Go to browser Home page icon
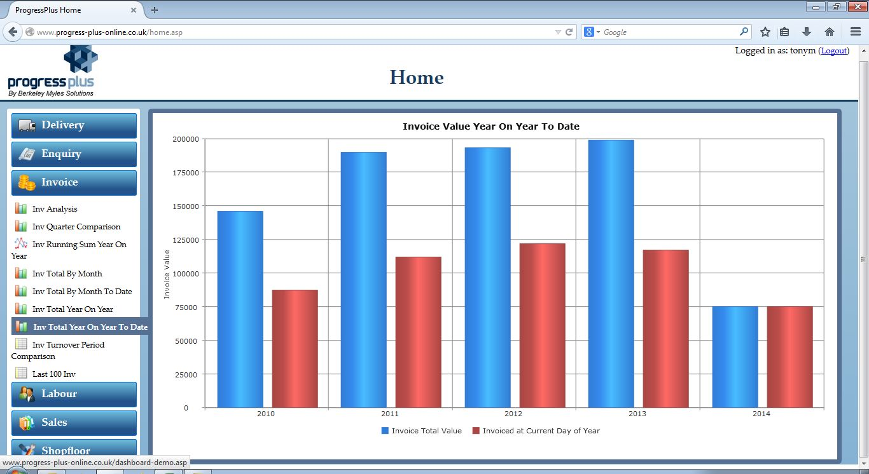This screenshot has height=474, width=869. [830, 32]
